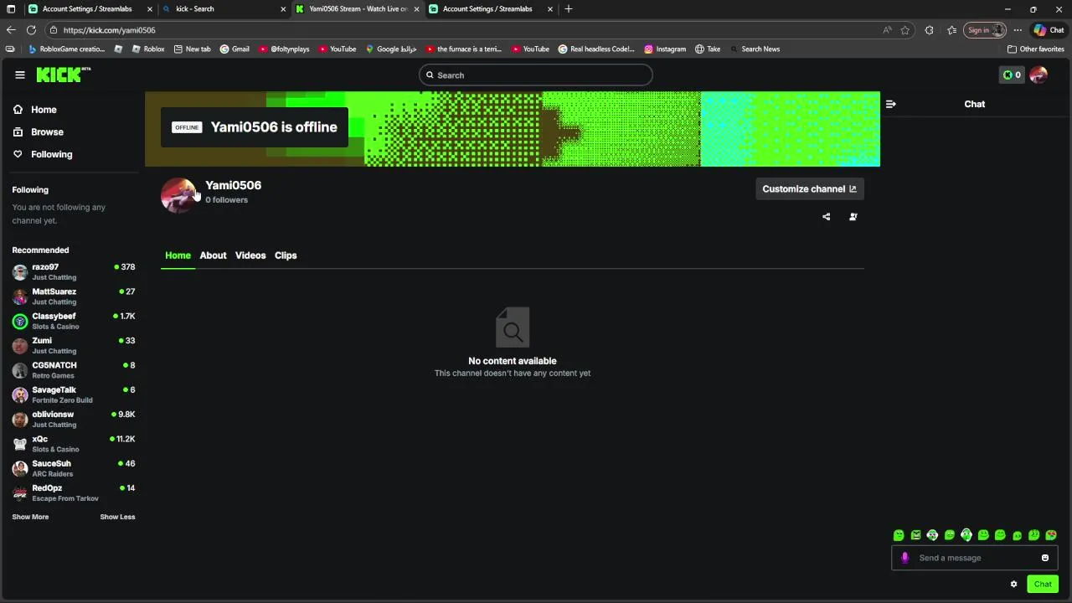Click the KICK logo

[64, 75]
